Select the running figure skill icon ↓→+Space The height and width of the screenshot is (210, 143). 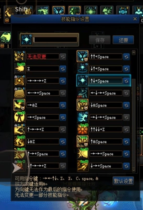pyautogui.click(x=82, y=166)
